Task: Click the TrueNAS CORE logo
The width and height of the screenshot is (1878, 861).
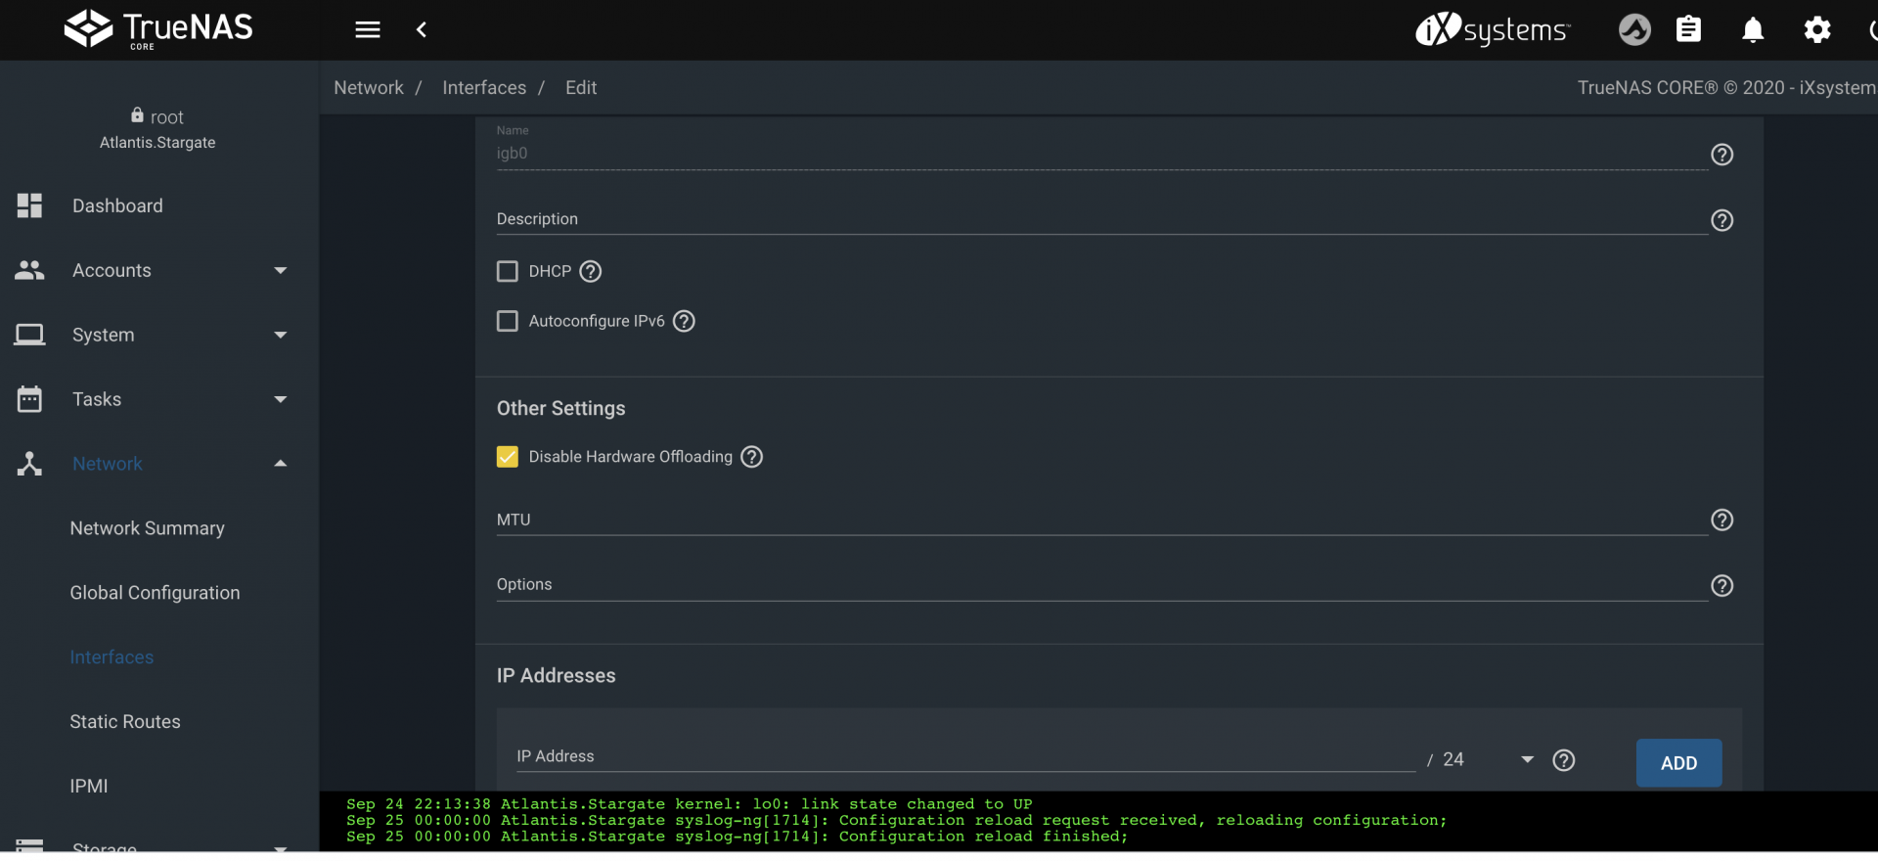Action: (x=158, y=29)
